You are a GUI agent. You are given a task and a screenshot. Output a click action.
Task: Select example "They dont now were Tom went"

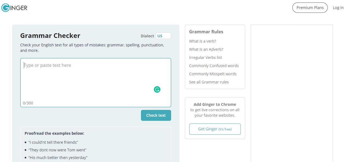57,150
